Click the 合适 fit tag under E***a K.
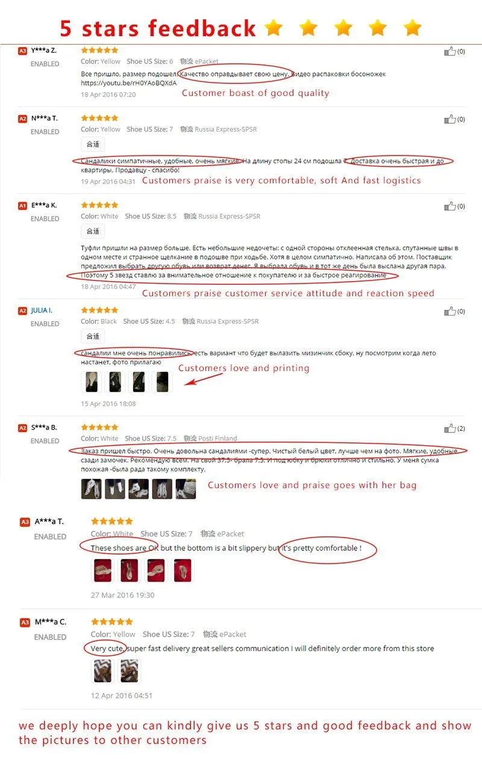Image resolution: width=482 pixels, height=759 pixels. 93,231
